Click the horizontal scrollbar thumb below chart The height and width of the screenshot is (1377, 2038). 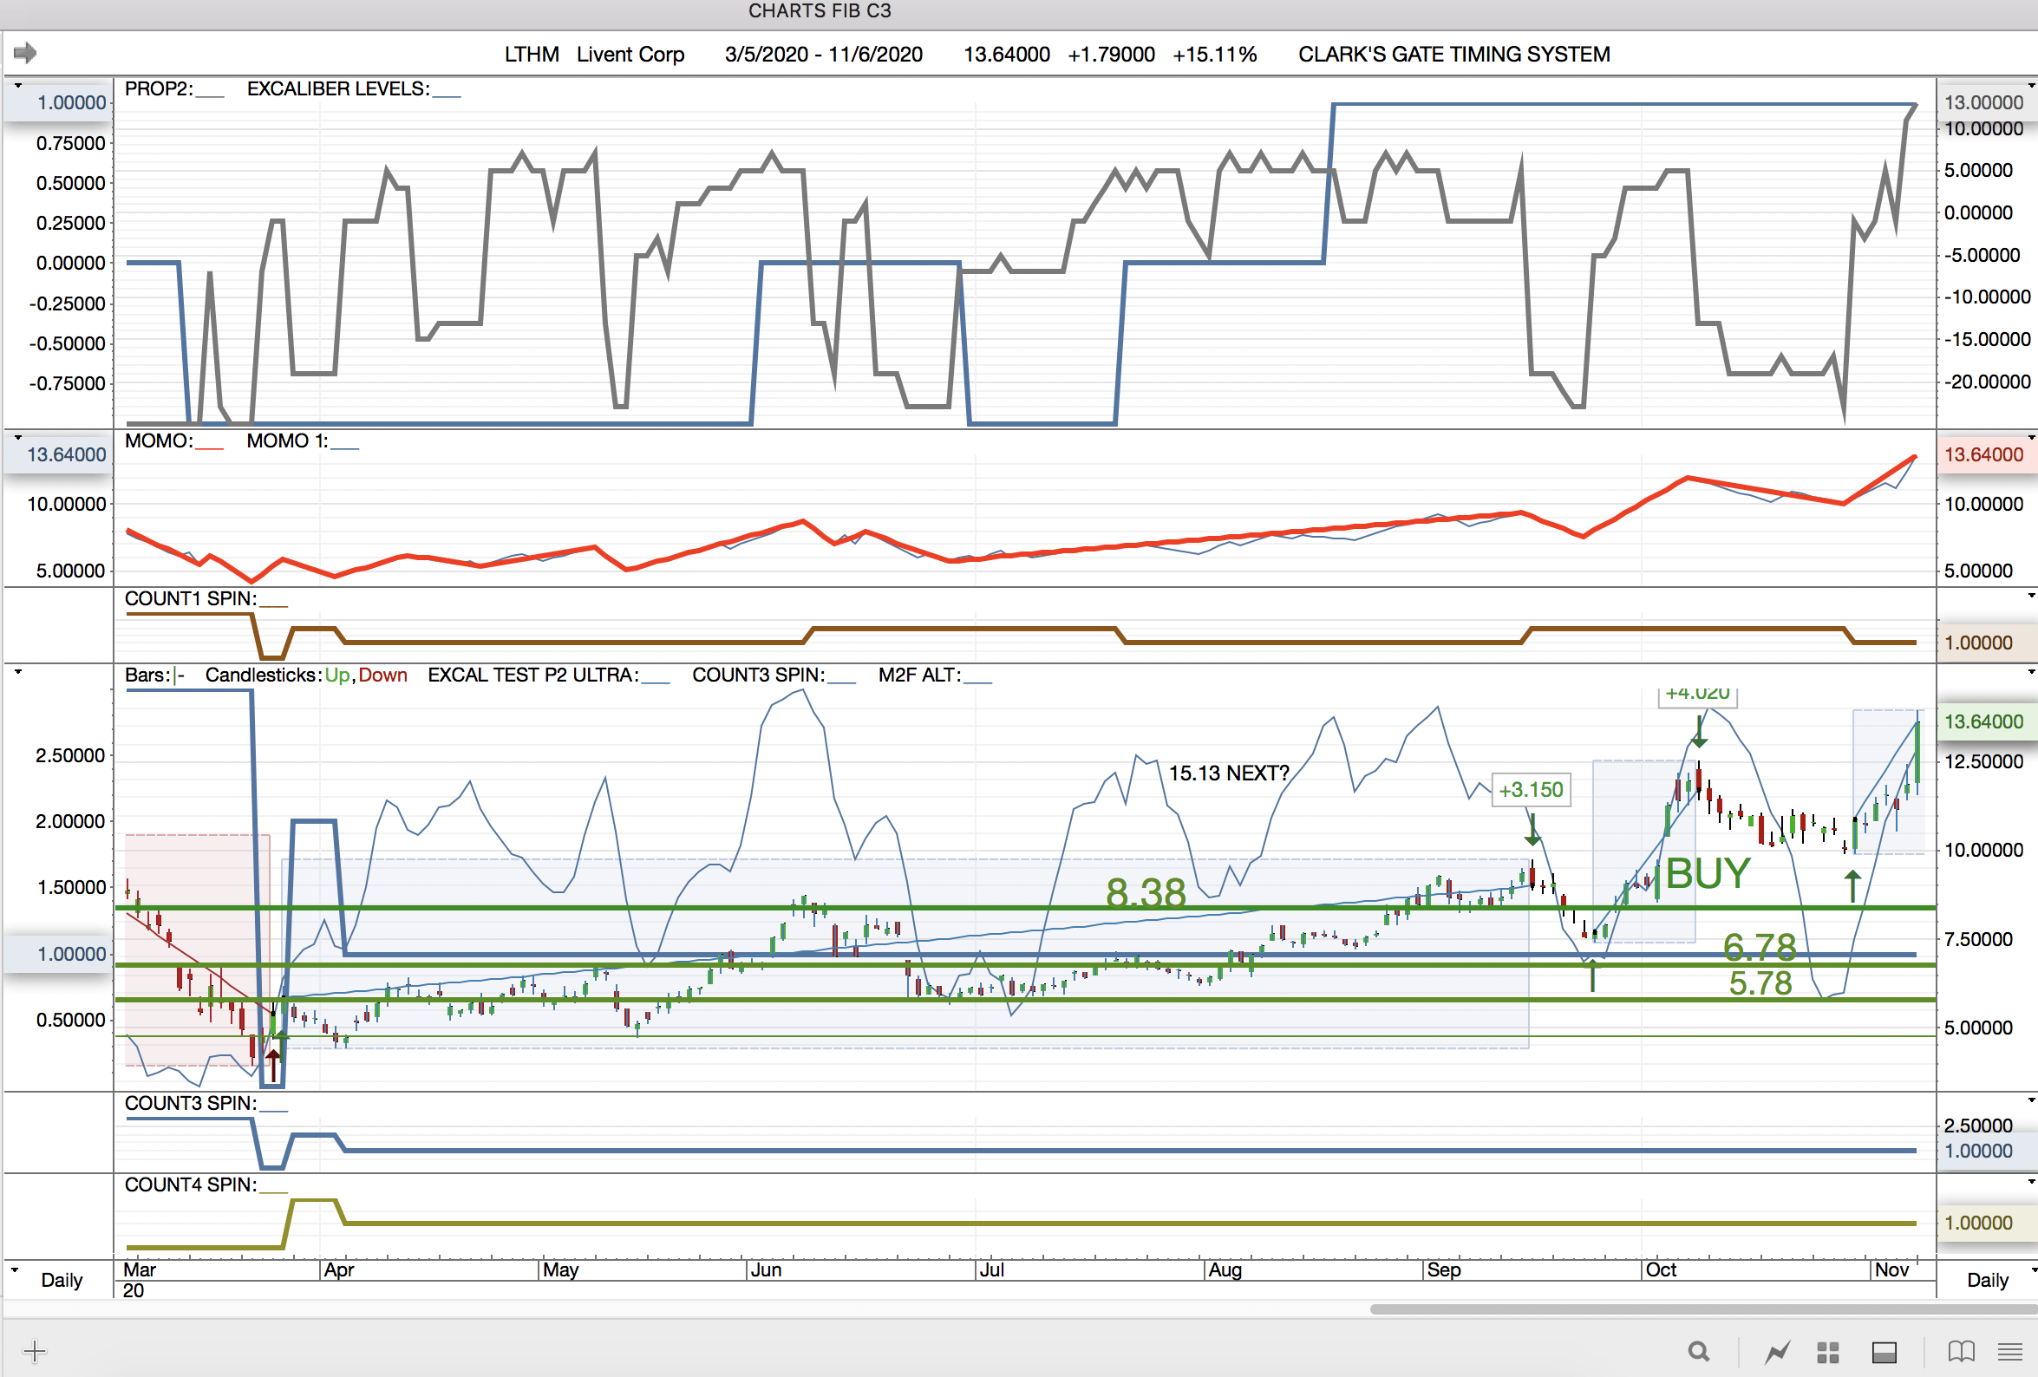1702,1309
